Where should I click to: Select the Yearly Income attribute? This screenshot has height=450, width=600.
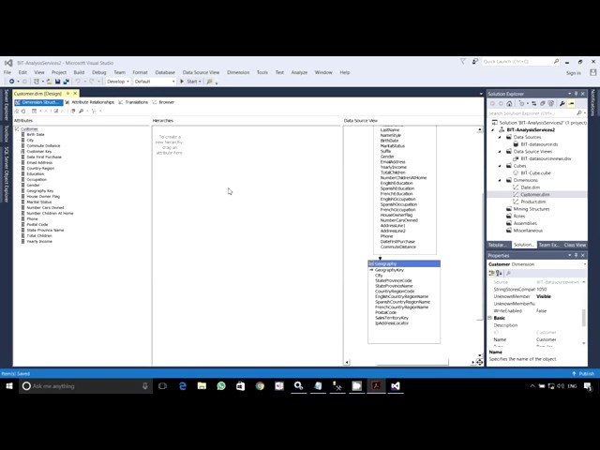click(x=39, y=242)
